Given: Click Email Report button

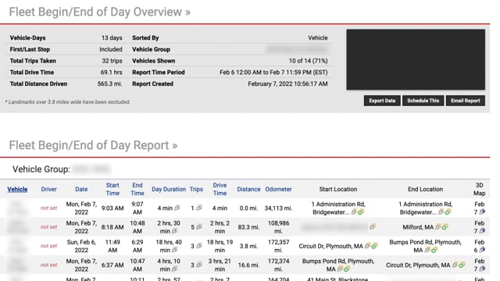Looking at the screenshot, I should (x=466, y=101).
